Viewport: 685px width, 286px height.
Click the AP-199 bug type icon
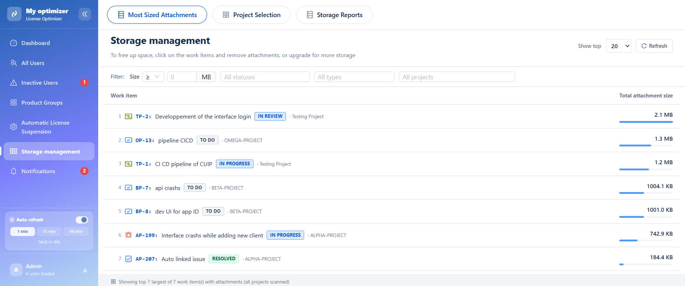129,235
